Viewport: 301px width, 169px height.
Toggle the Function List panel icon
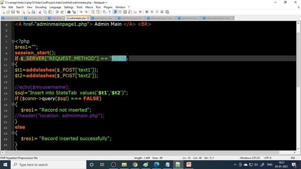click(x=130, y=12)
